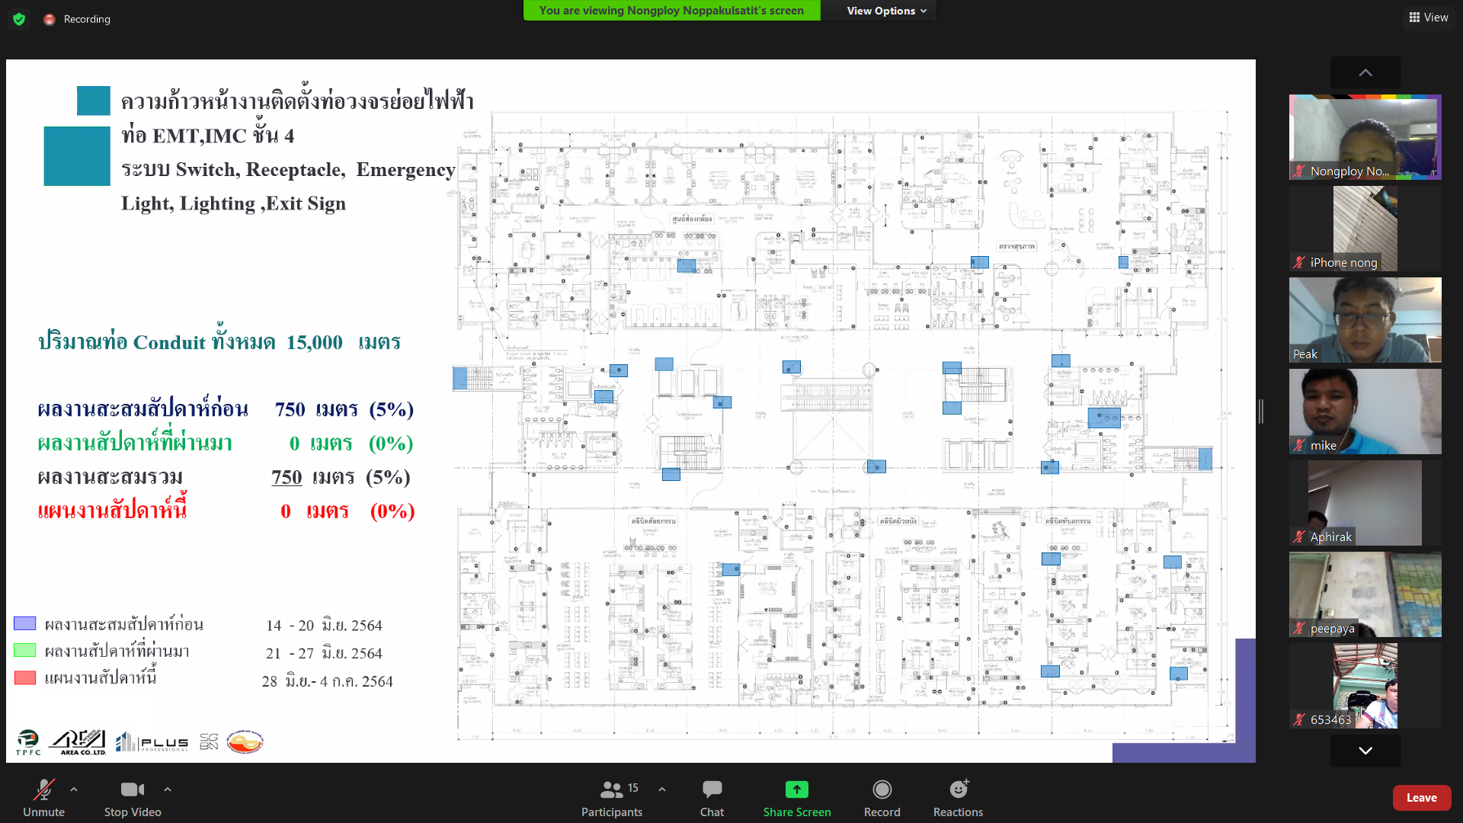The height and width of the screenshot is (823, 1463).
Task: Click the Recording indicator at top left
Action: coord(78,19)
